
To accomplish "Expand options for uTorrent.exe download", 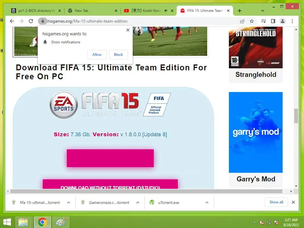I will (207, 202).
